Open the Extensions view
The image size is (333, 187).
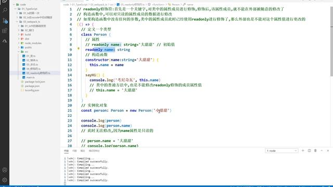point(5,31)
